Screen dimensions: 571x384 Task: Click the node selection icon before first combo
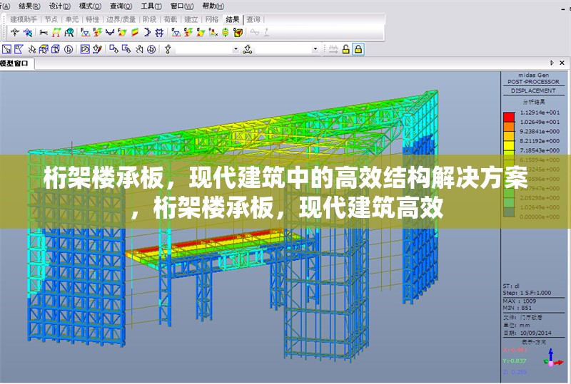coord(168,49)
